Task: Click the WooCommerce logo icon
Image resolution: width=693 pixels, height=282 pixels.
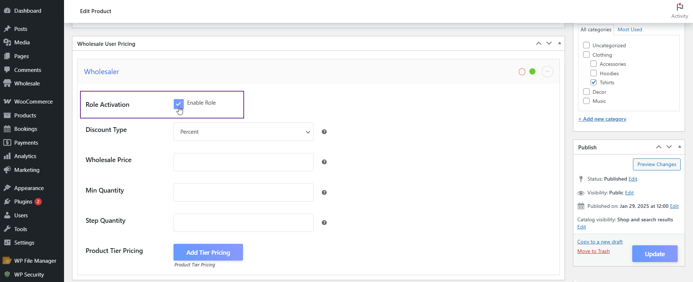Action: tap(7, 101)
